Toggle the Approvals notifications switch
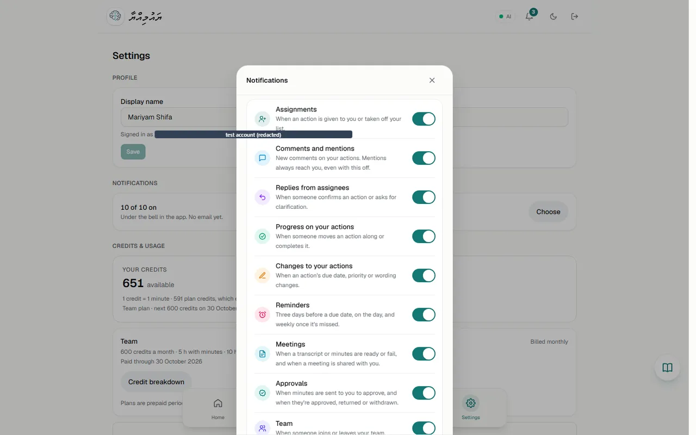This screenshot has width=696, height=435. point(424,393)
